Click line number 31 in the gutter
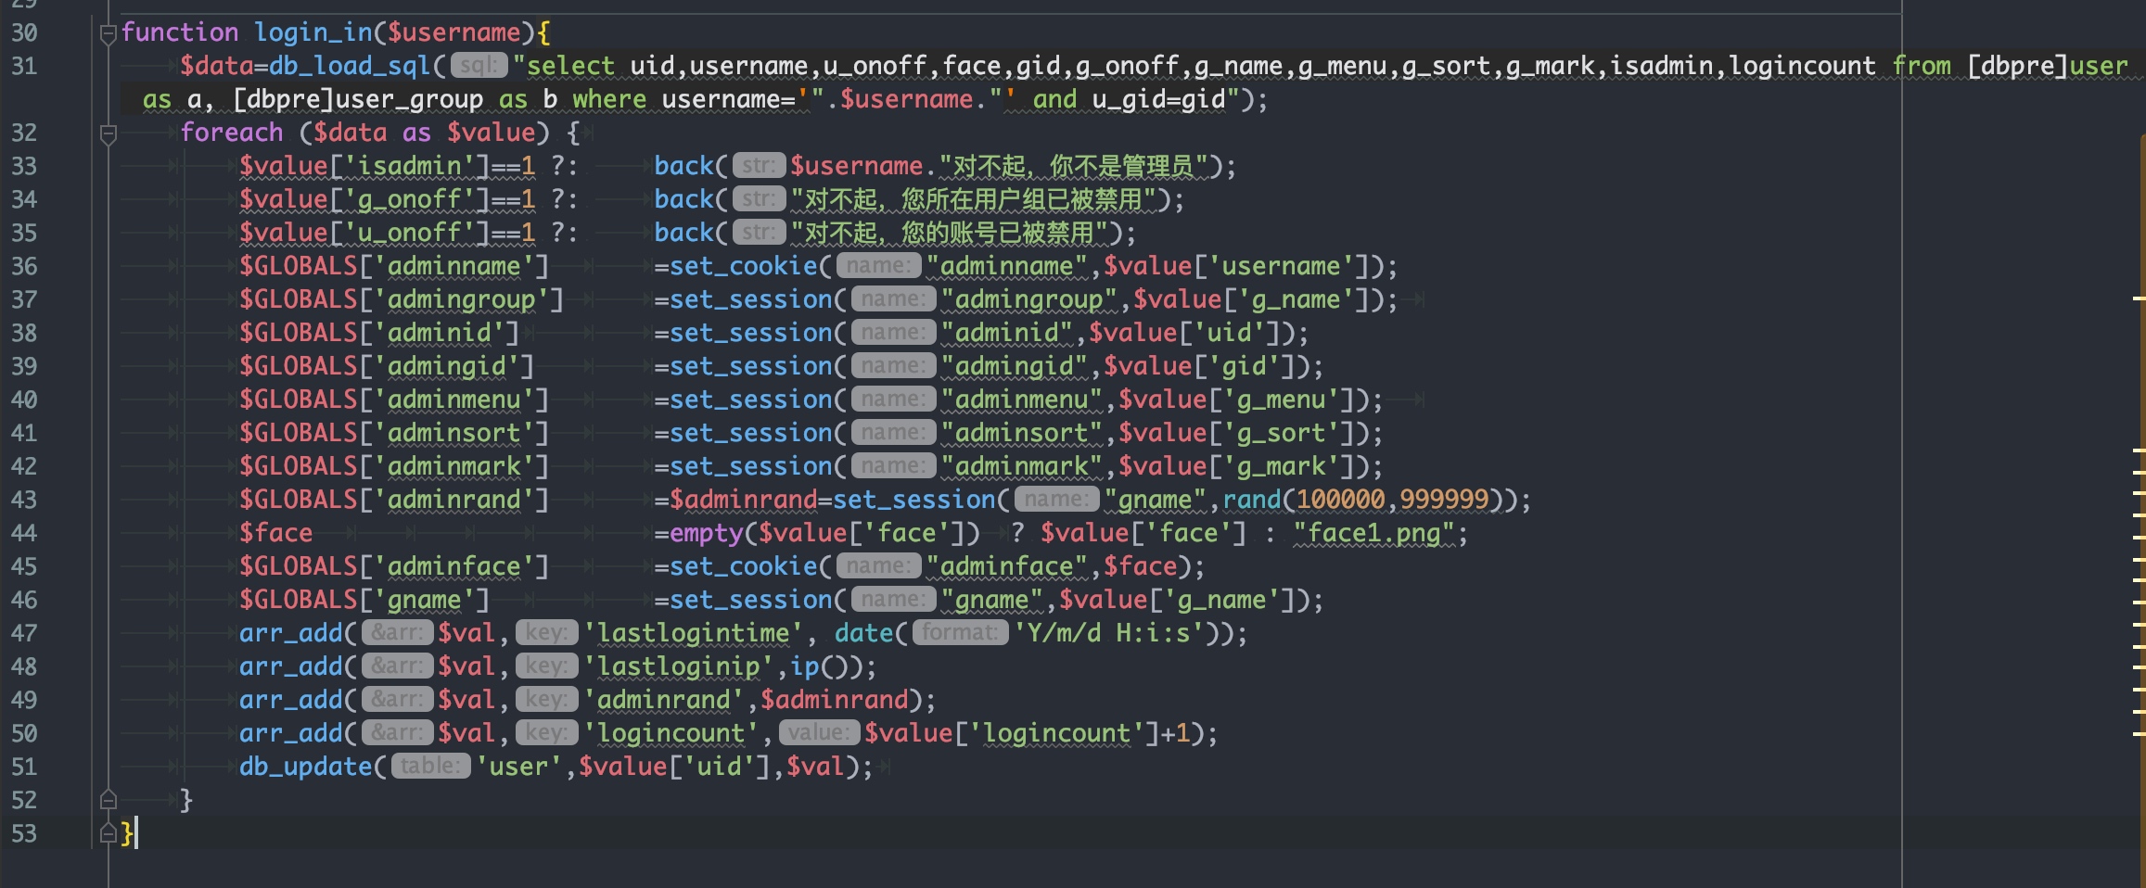 coord(24,66)
